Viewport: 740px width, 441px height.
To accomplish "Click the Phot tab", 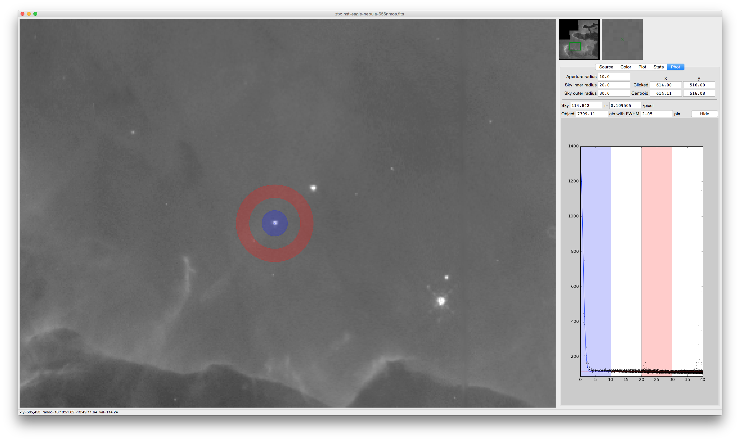I will (x=675, y=67).
